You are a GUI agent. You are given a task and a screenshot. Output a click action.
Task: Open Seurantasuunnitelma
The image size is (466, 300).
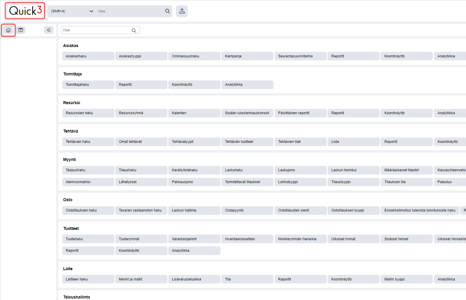[301, 56]
